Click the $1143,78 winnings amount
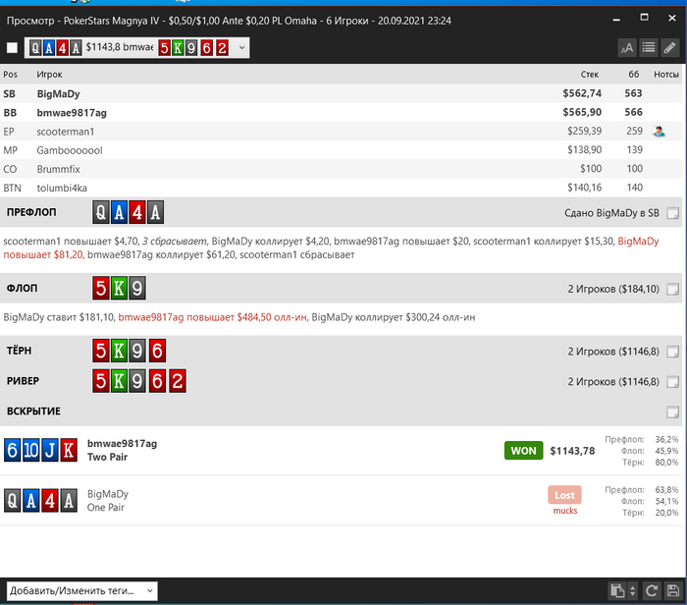Viewport: 687px width, 605px height. point(572,451)
